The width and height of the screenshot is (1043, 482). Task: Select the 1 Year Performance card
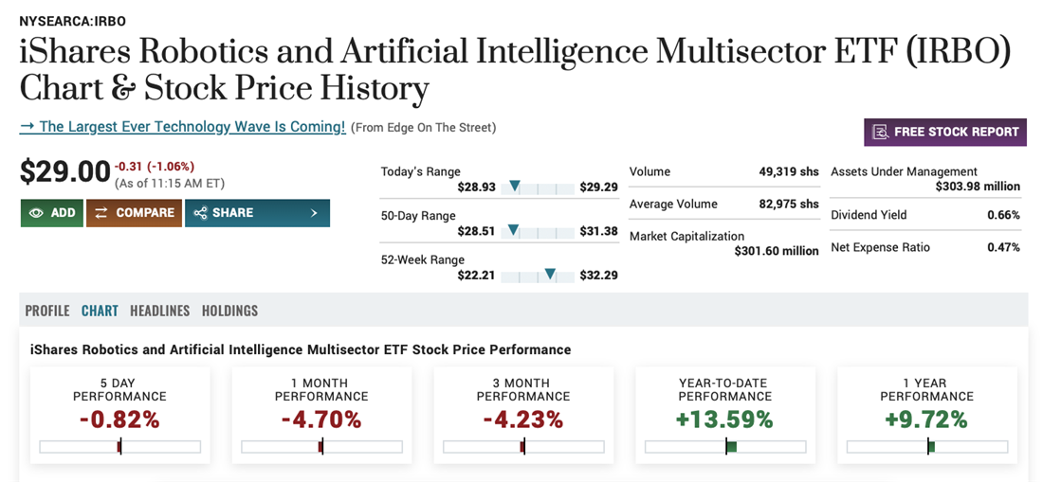click(x=926, y=415)
